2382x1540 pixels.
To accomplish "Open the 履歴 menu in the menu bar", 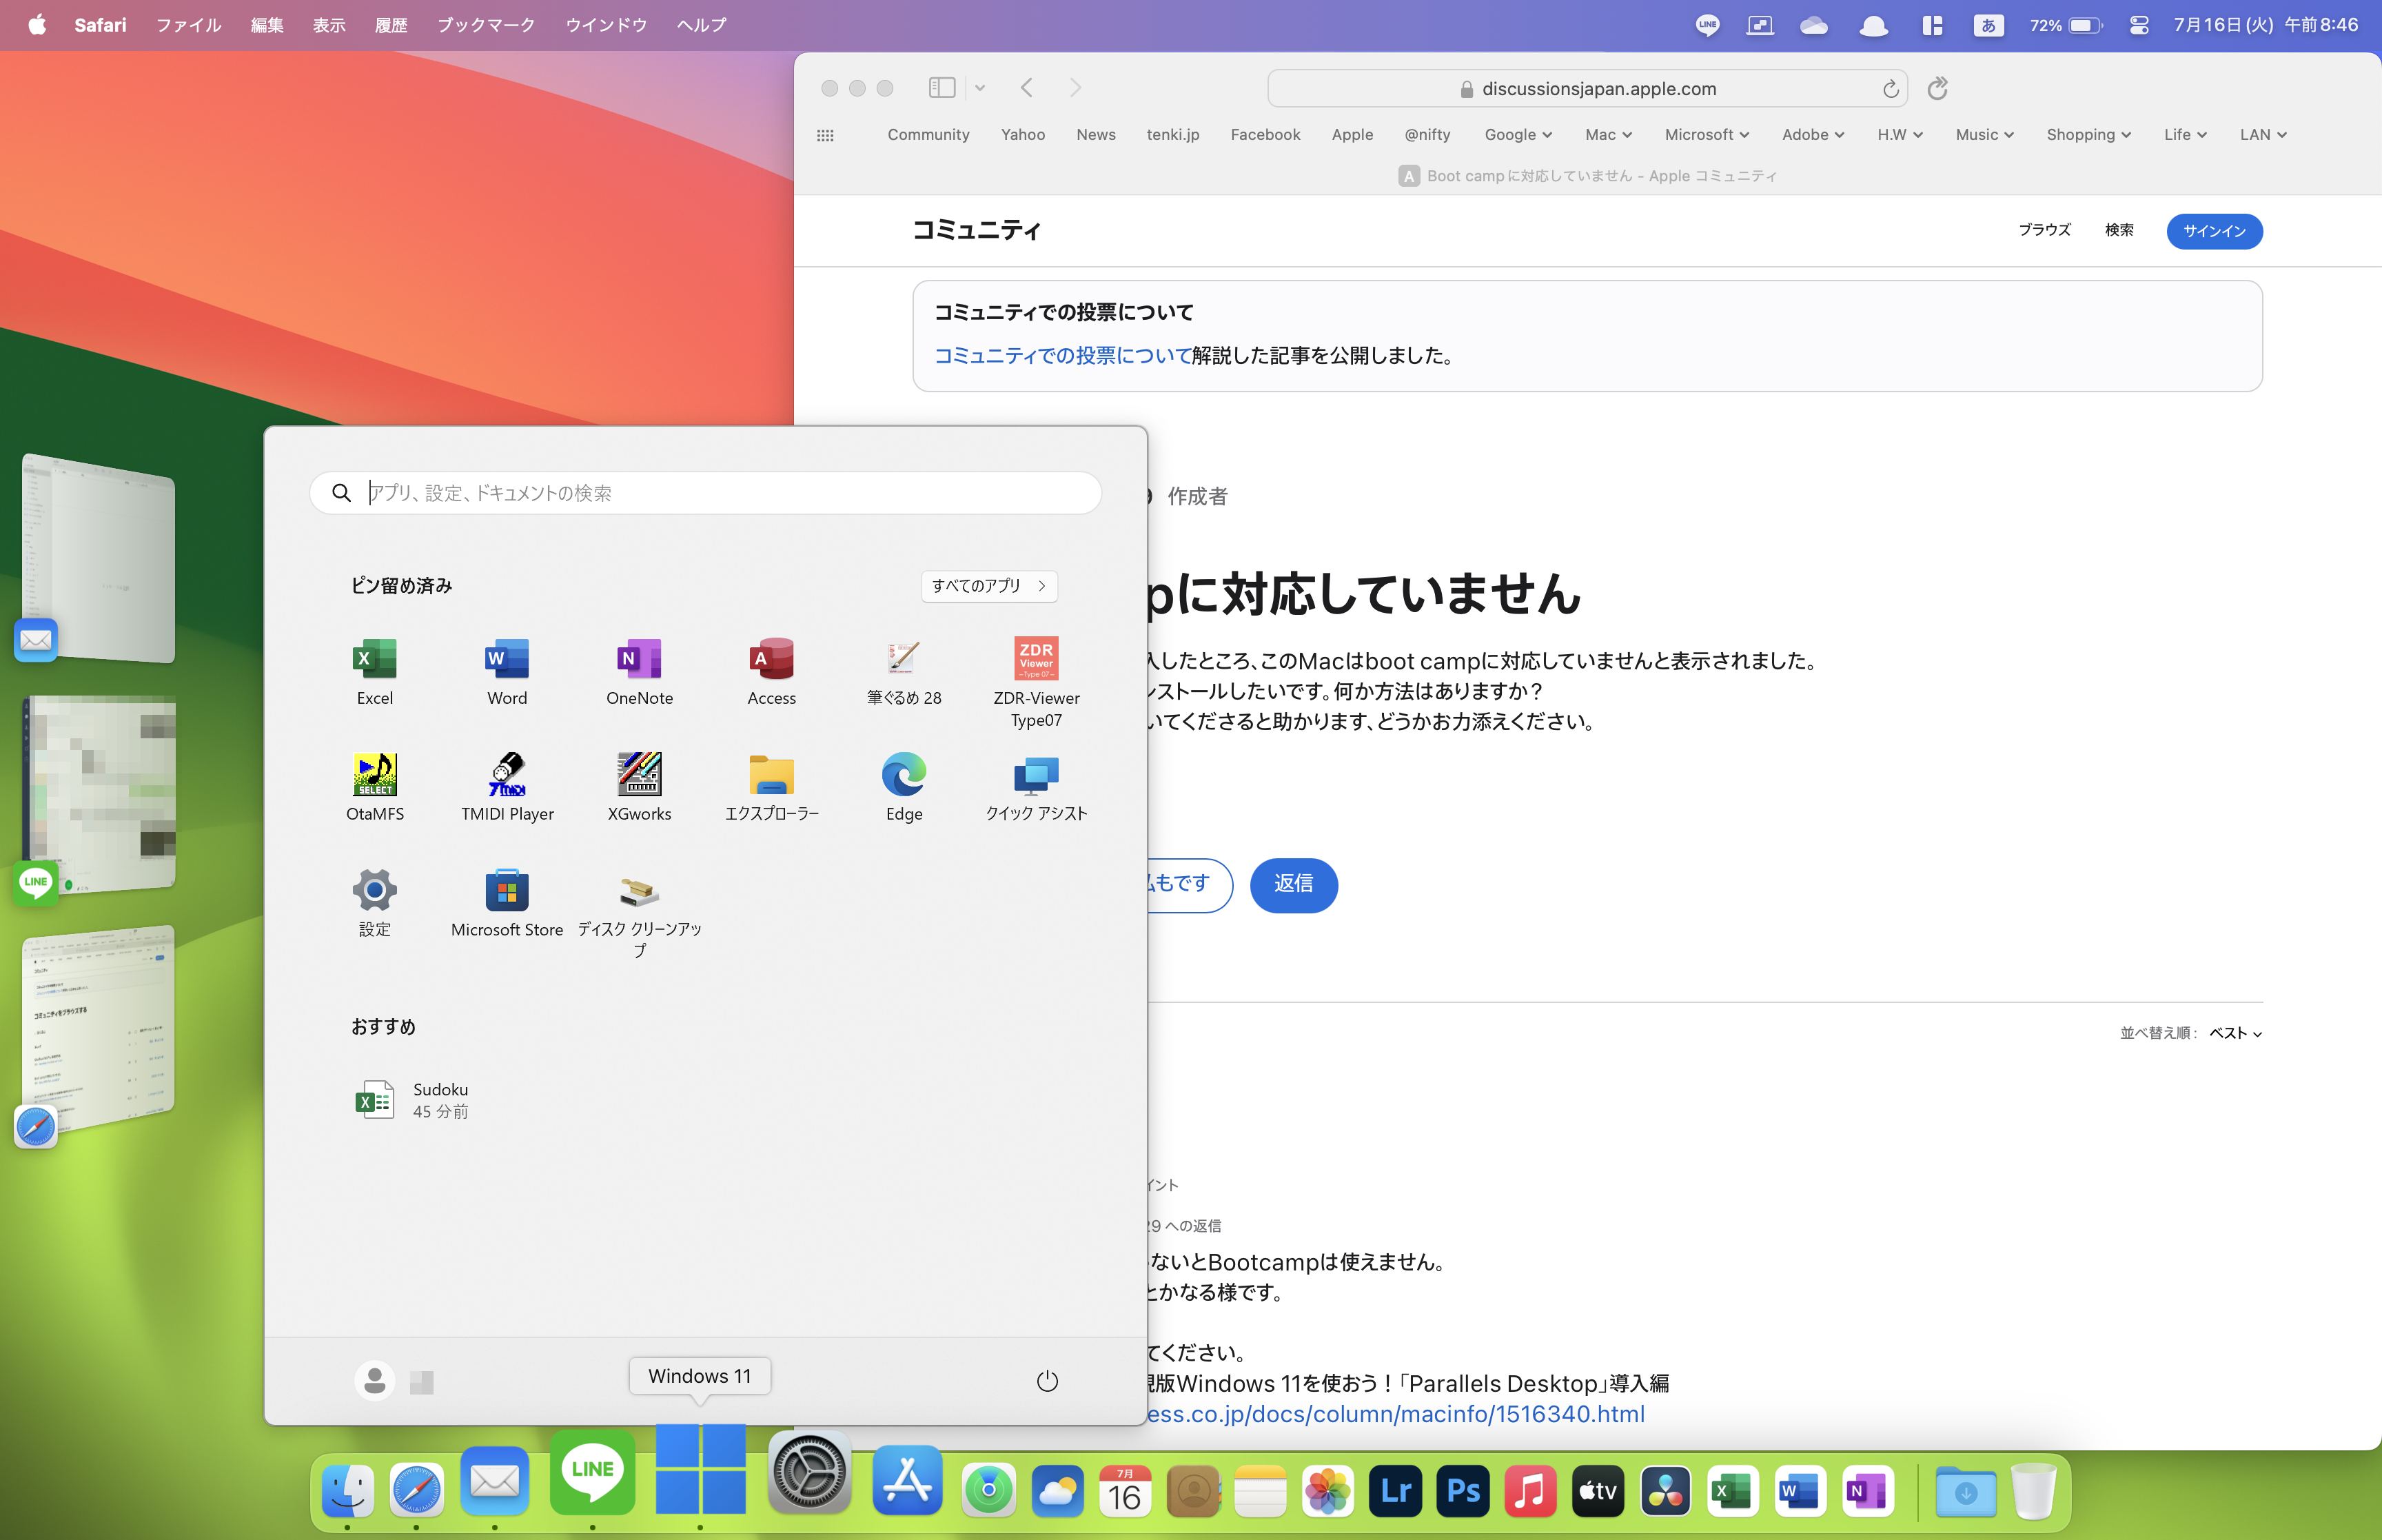I will (x=391, y=25).
